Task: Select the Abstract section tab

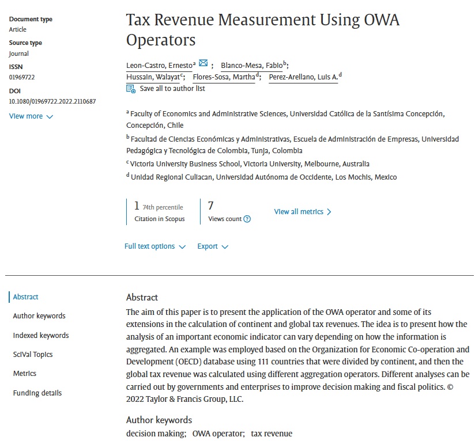Action: pyautogui.click(x=26, y=297)
